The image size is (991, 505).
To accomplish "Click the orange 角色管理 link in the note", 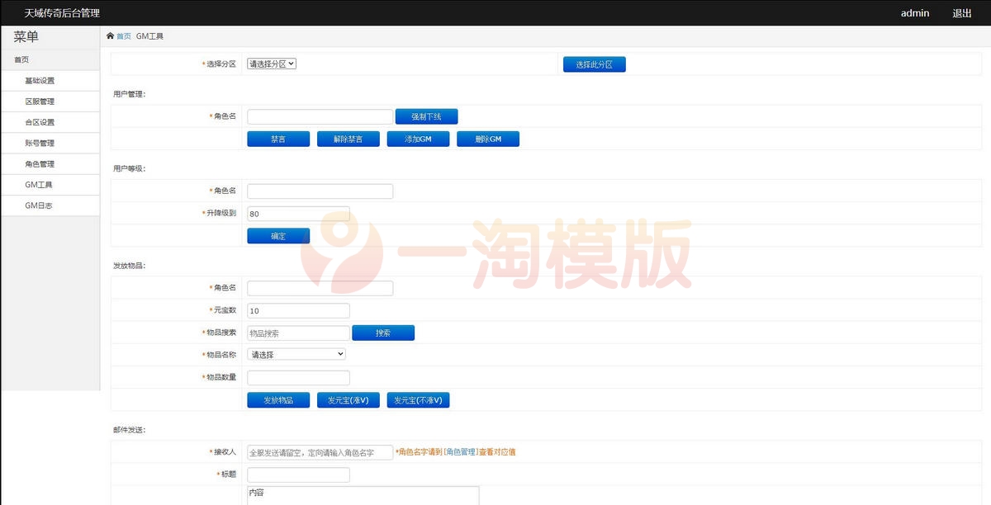I will click(x=457, y=451).
